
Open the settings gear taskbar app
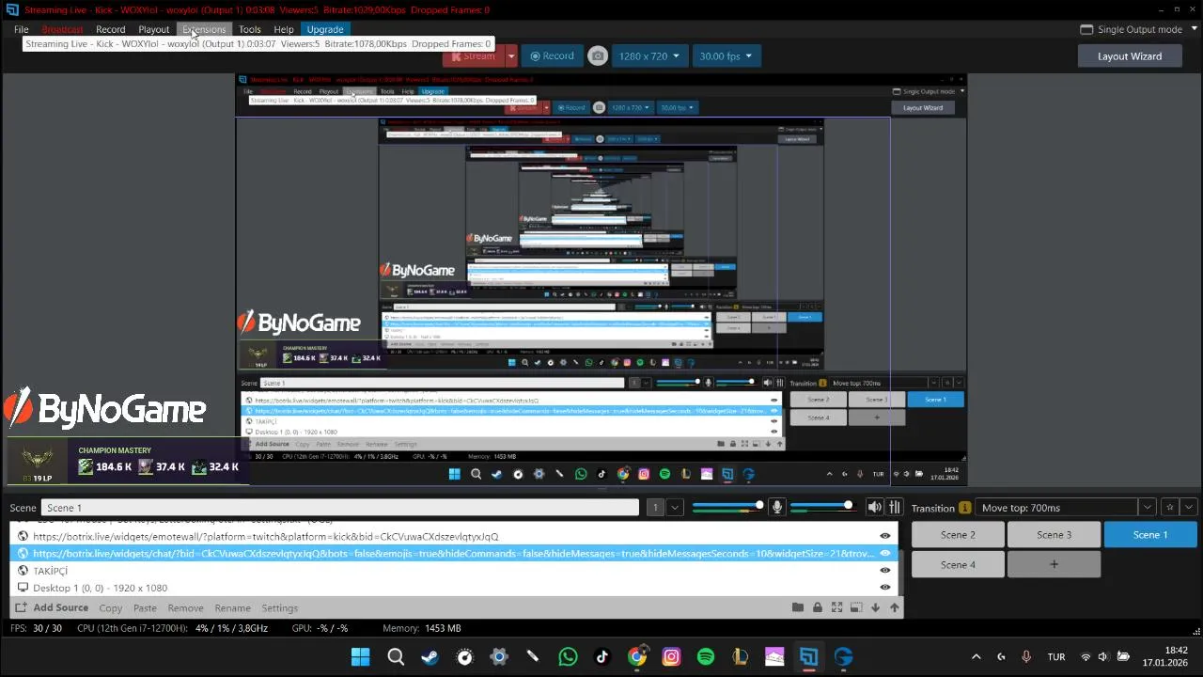click(499, 656)
